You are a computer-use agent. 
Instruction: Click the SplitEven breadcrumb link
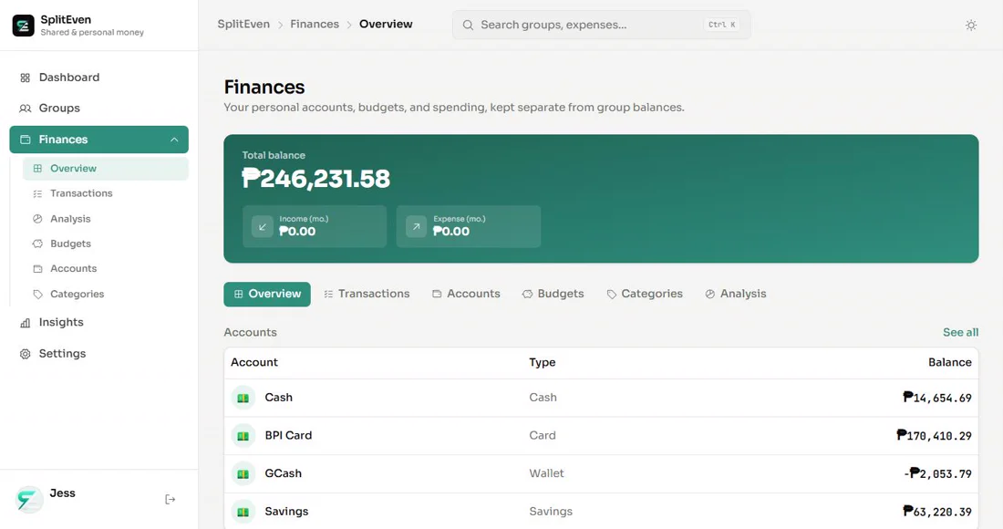[x=243, y=25]
